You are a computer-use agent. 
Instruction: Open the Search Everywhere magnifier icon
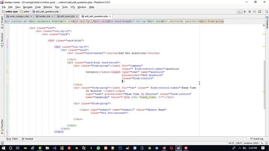pos(266,12)
